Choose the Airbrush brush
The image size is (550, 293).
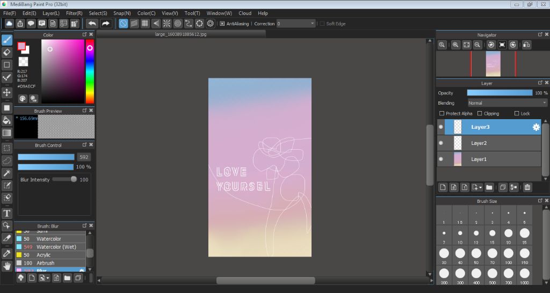pyautogui.click(x=50, y=263)
